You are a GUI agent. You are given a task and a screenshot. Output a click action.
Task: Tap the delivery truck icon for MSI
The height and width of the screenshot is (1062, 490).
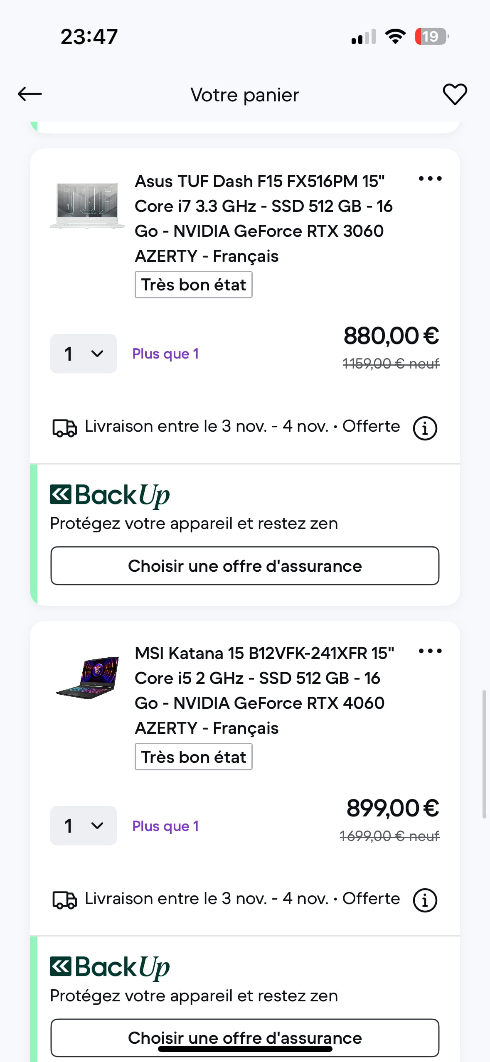click(x=64, y=900)
